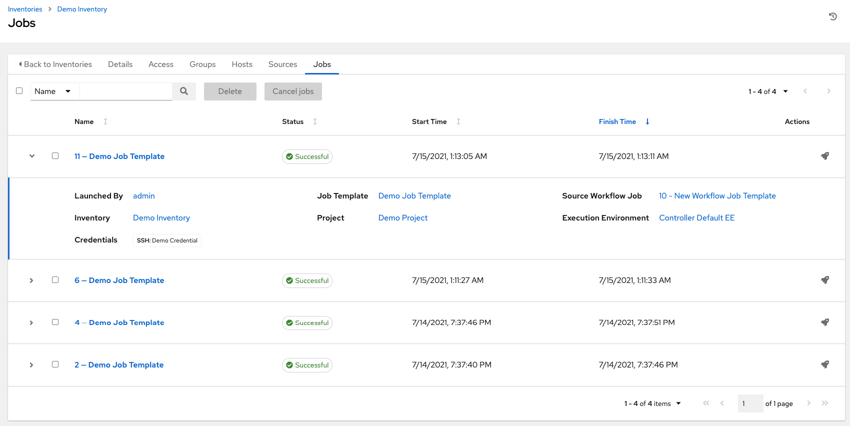
Task: Open bottom items-per-page dropdown
Action: (x=652, y=403)
